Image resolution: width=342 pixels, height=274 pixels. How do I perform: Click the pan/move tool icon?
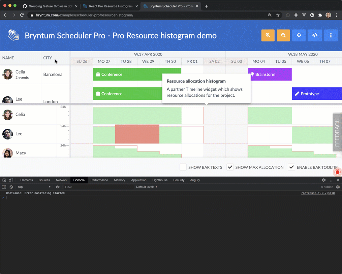pyautogui.click(x=299, y=35)
